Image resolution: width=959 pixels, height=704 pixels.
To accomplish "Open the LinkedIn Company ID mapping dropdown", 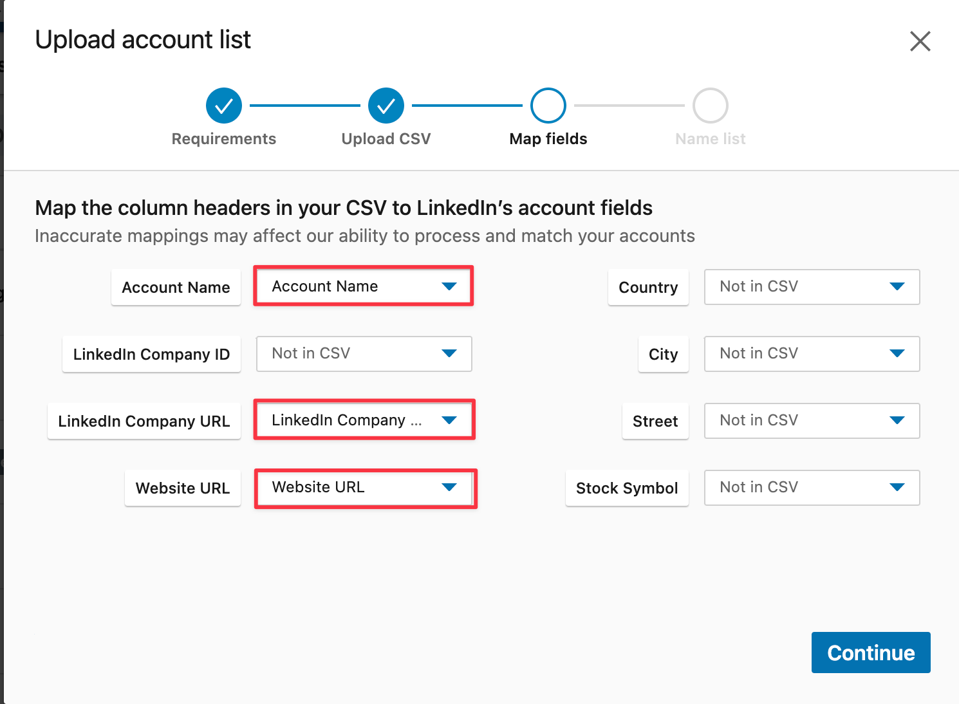I will (x=364, y=353).
